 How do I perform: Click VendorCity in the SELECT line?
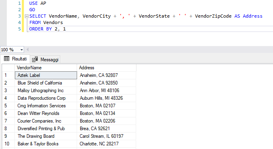point(97,16)
